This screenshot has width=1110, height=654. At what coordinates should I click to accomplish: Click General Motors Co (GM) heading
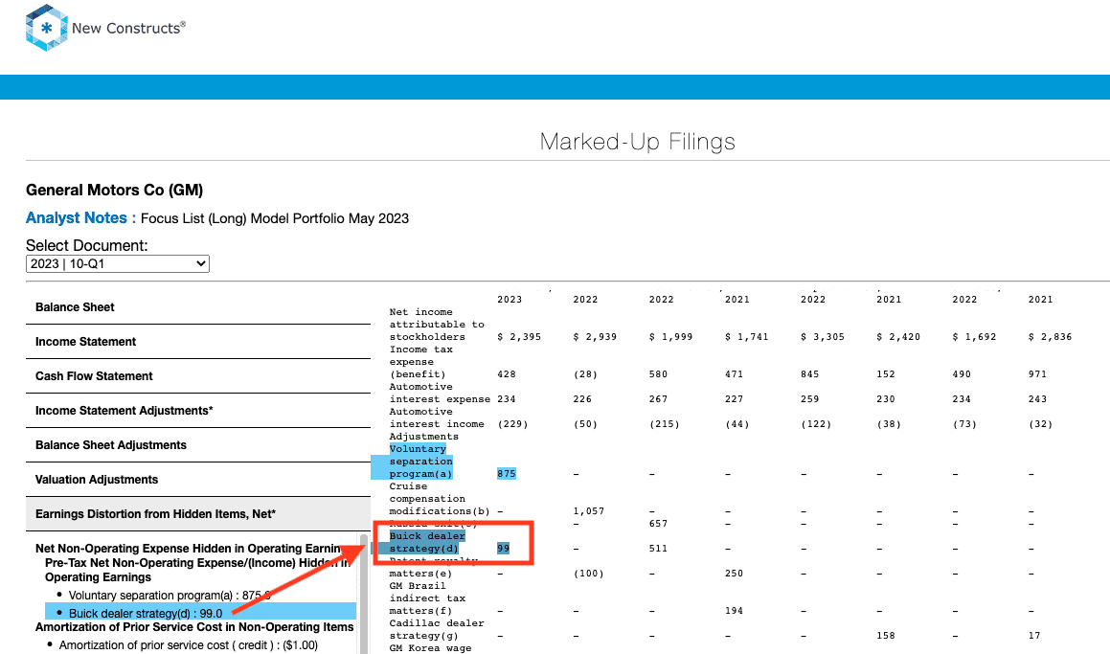click(x=115, y=191)
